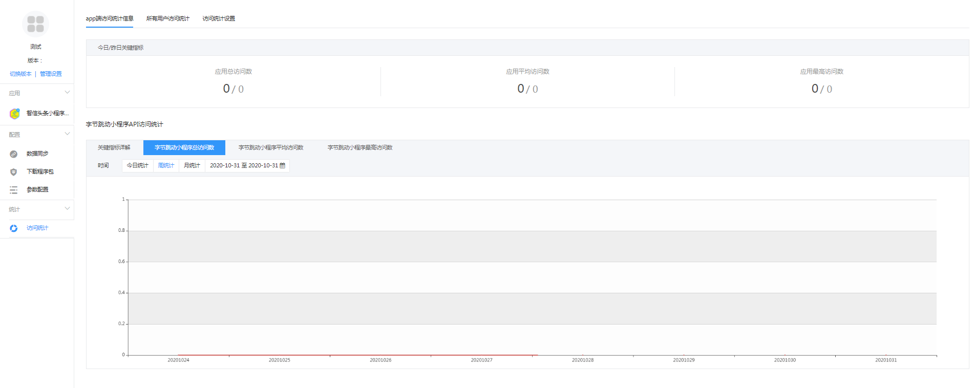974x388 pixels.
Task: Click the 切换版本 link
Action: point(20,74)
